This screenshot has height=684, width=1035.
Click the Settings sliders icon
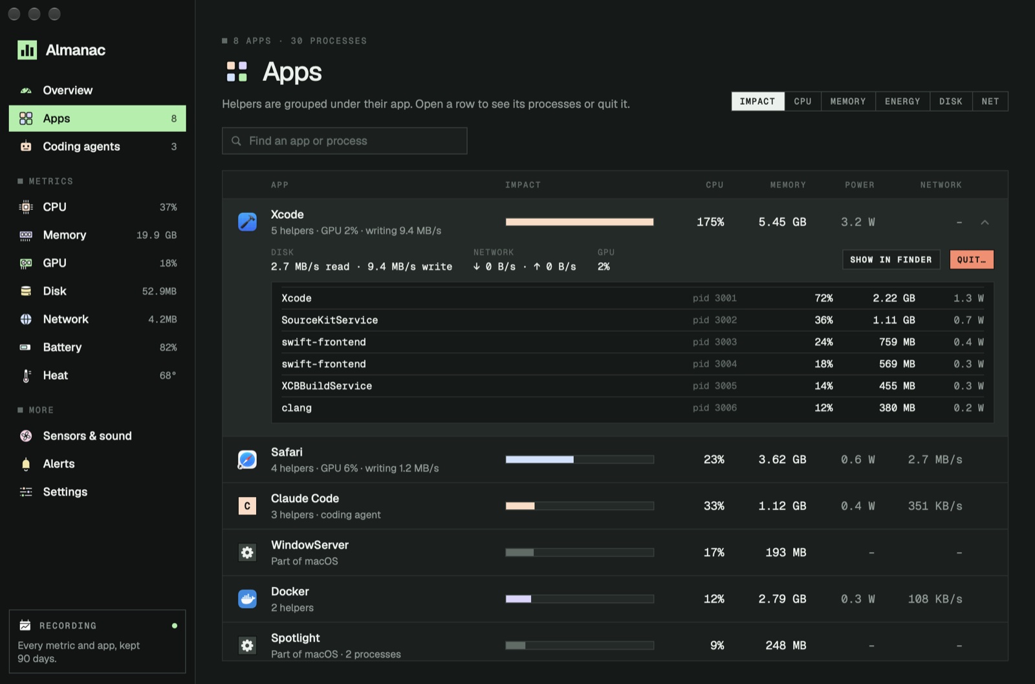point(26,492)
